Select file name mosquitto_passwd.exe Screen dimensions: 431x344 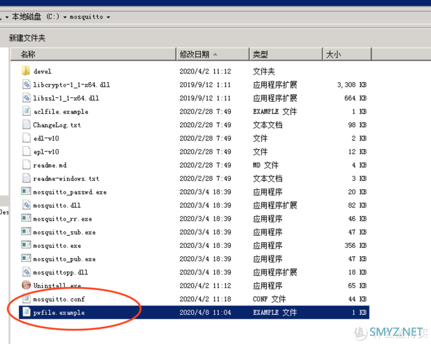(70, 192)
